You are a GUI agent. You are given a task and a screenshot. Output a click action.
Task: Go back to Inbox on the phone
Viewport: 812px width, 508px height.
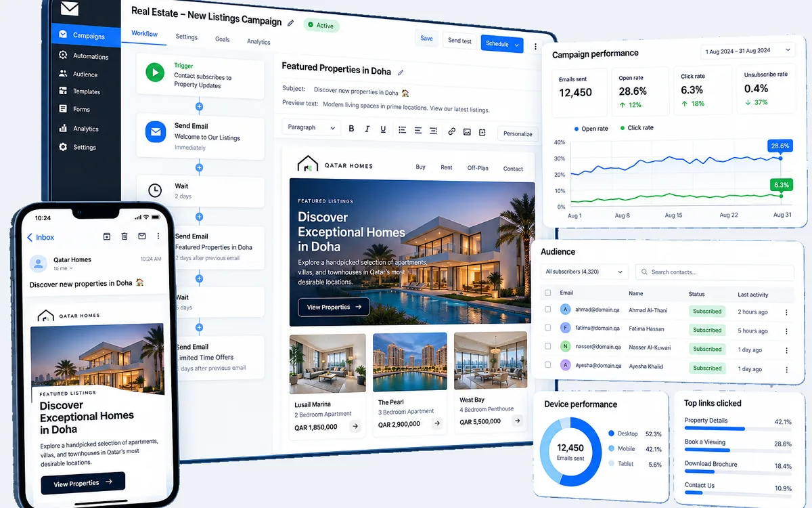click(41, 237)
